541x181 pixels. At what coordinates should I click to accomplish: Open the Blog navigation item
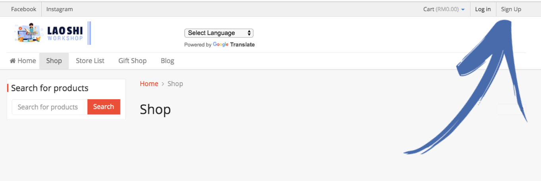[167, 61]
